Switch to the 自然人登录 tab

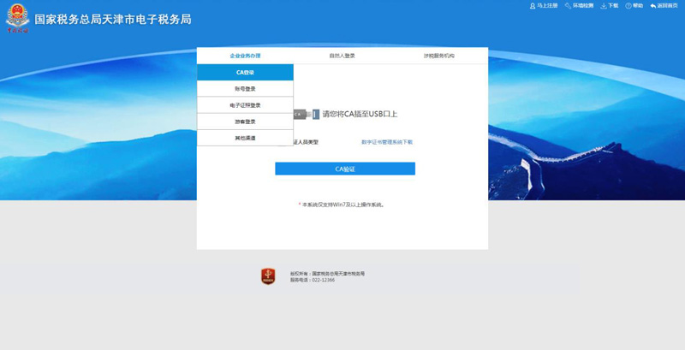coord(342,56)
